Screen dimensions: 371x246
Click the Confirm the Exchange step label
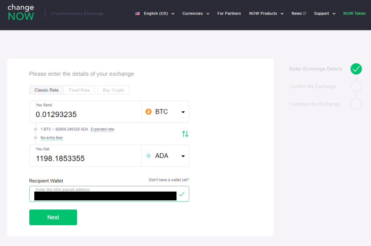(x=313, y=87)
